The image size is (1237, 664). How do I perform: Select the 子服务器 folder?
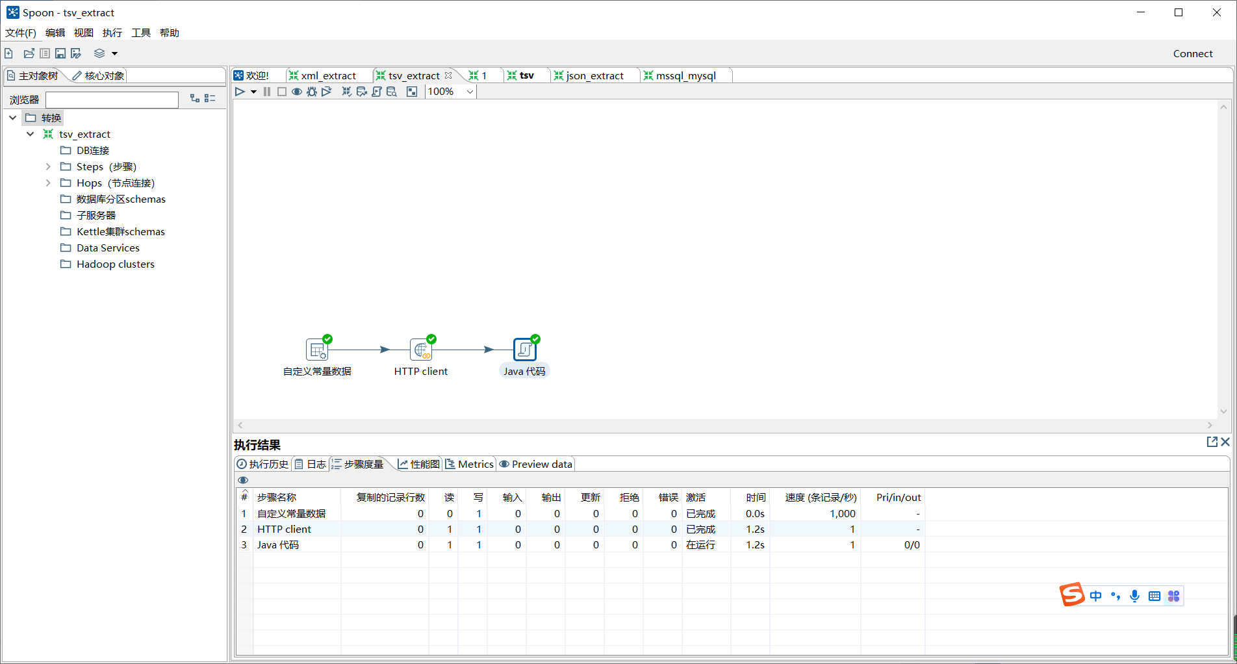pos(96,216)
